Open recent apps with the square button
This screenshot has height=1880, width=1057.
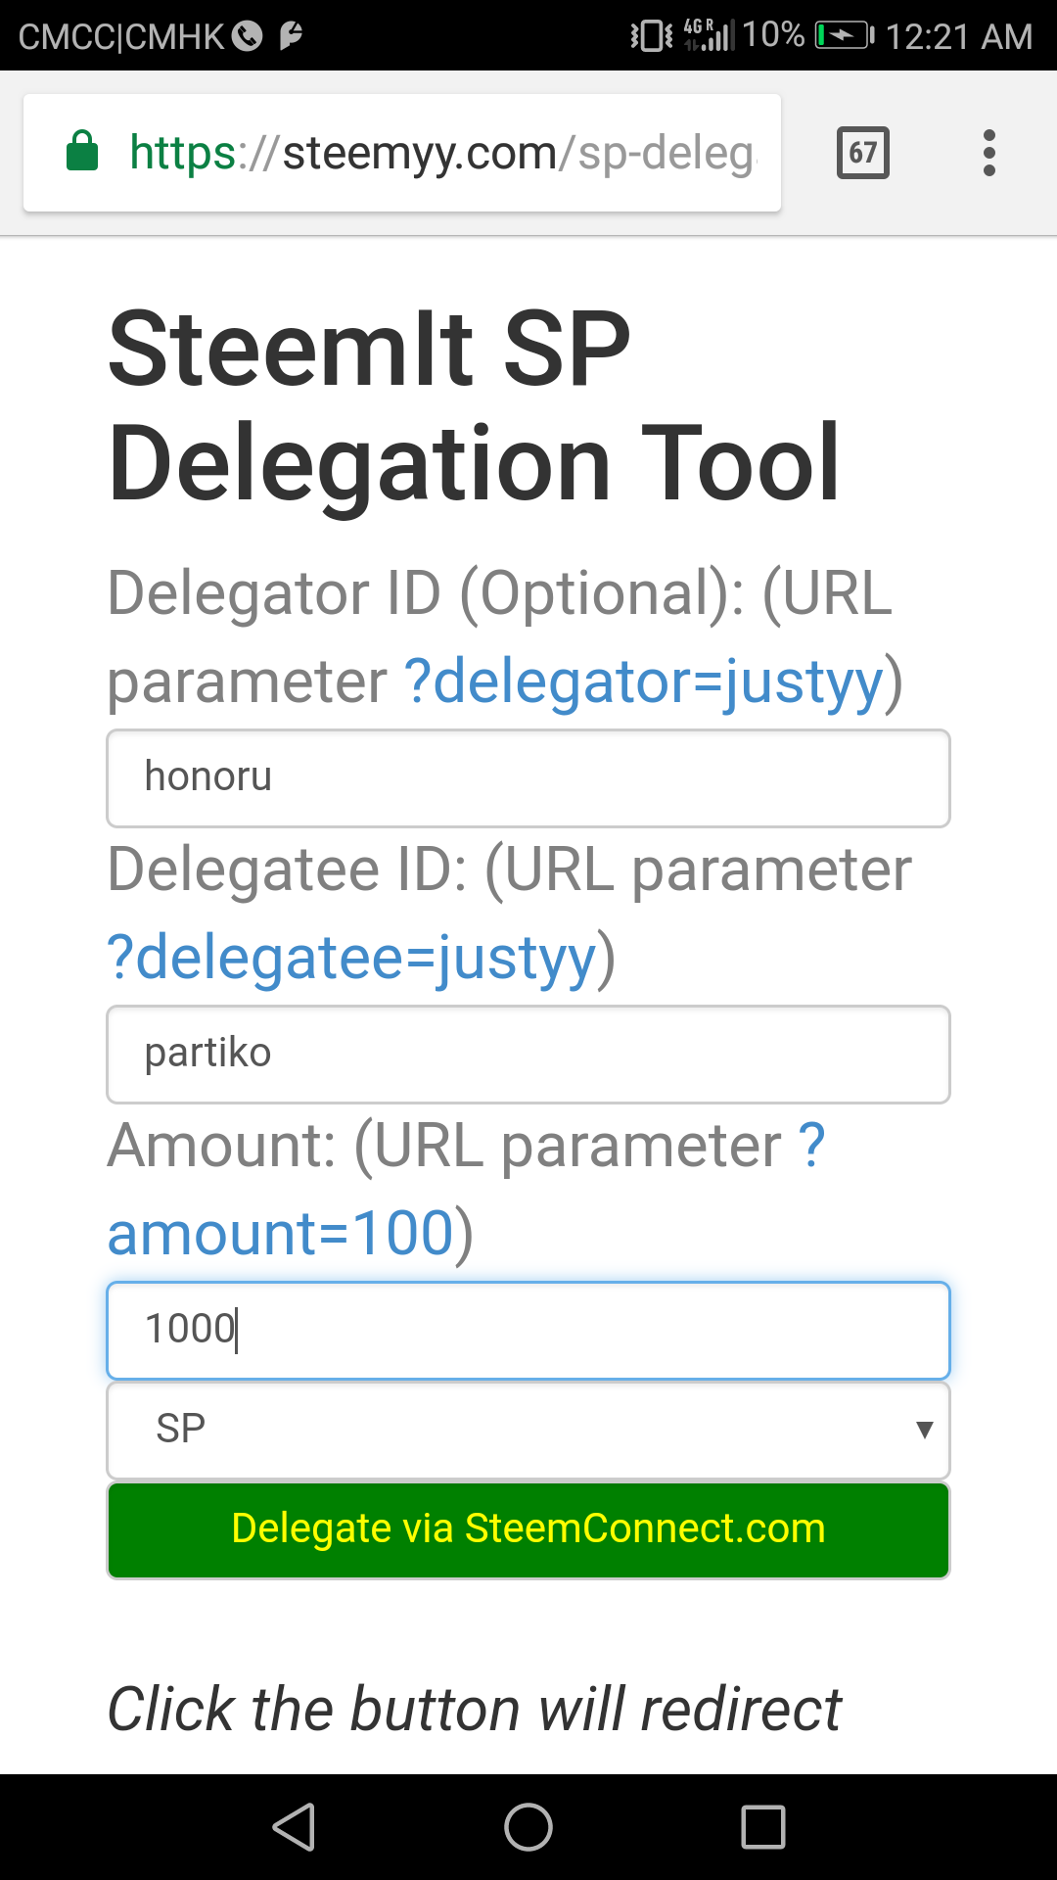(763, 1827)
